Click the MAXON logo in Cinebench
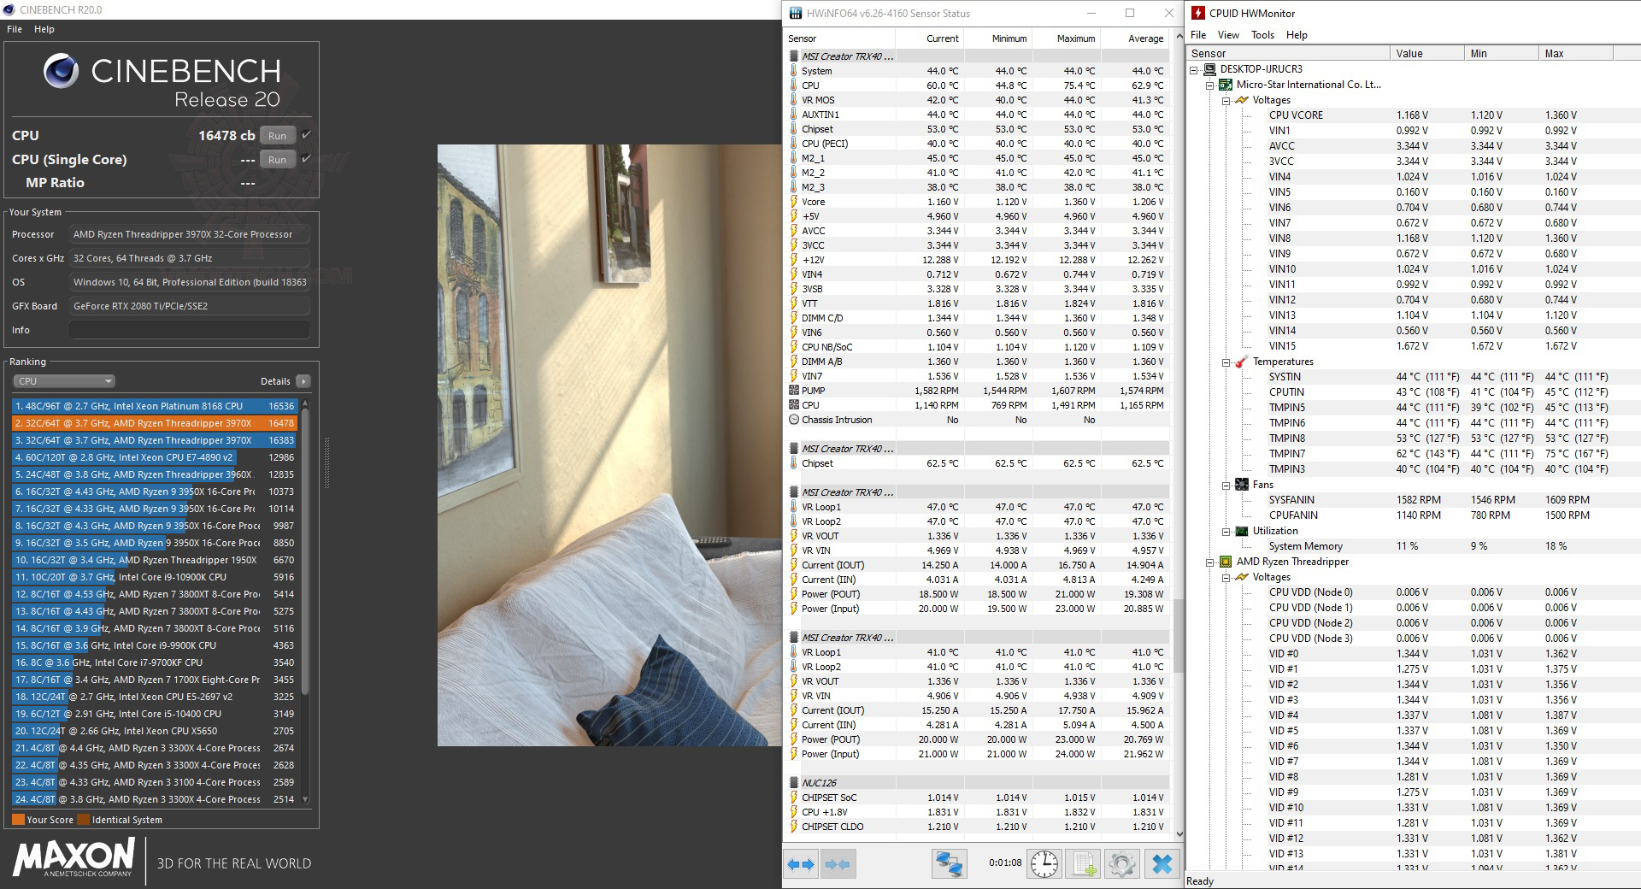1641x889 pixels. coord(74,857)
